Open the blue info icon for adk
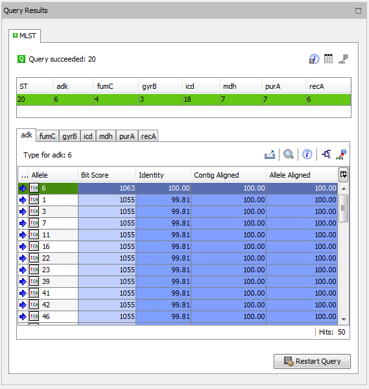This screenshot has width=369, height=389. [307, 154]
